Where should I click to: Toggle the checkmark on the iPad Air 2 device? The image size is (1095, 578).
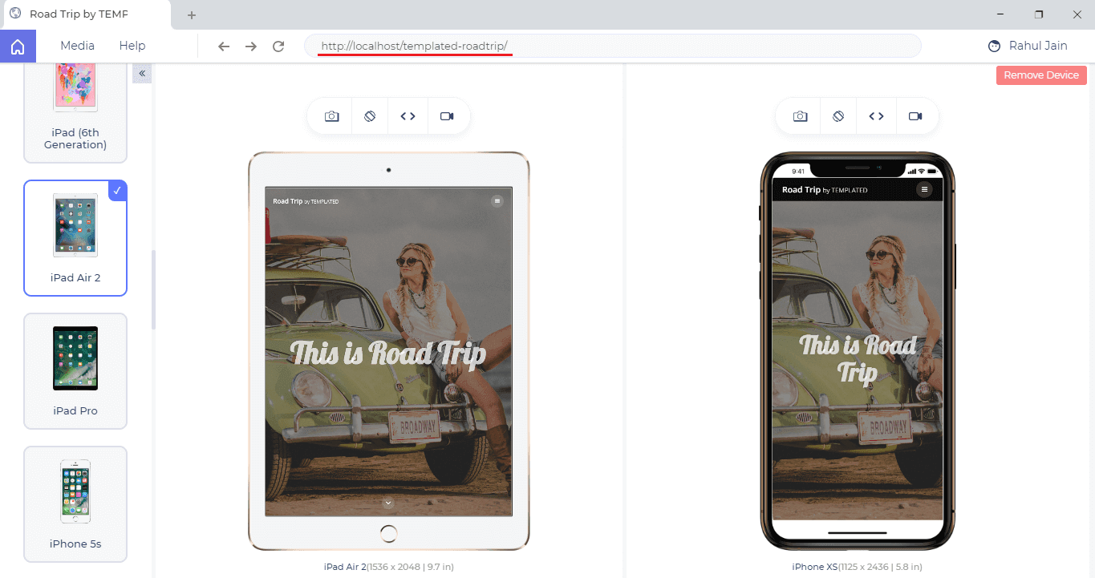(x=117, y=191)
